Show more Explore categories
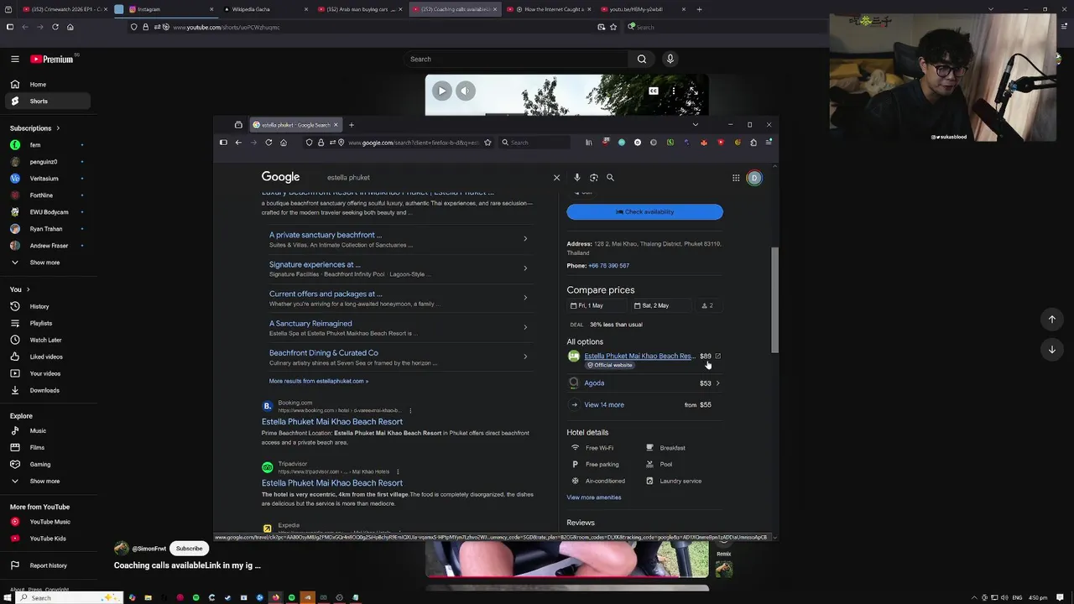Image resolution: width=1074 pixels, height=604 pixels. pos(46,481)
